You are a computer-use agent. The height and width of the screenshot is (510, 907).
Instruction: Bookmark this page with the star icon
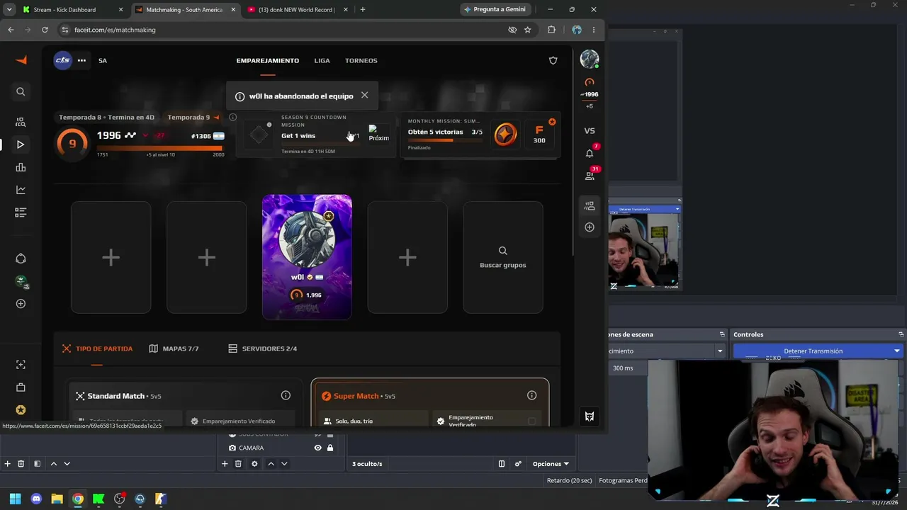(x=527, y=30)
